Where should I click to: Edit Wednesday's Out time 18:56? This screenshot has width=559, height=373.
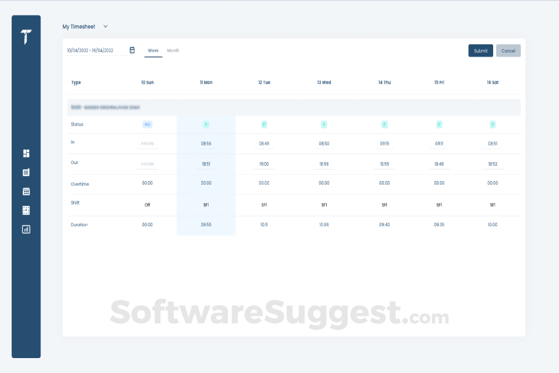click(324, 164)
